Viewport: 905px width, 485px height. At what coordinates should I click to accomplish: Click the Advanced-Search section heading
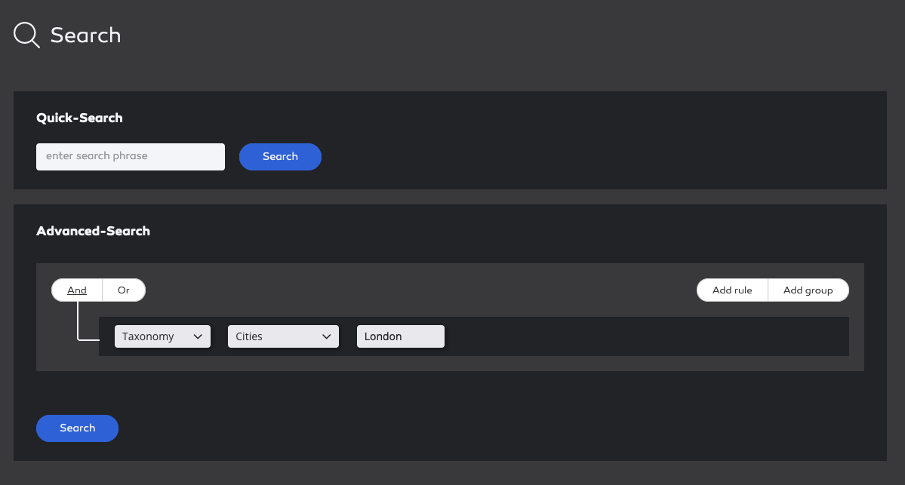click(93, 232)
